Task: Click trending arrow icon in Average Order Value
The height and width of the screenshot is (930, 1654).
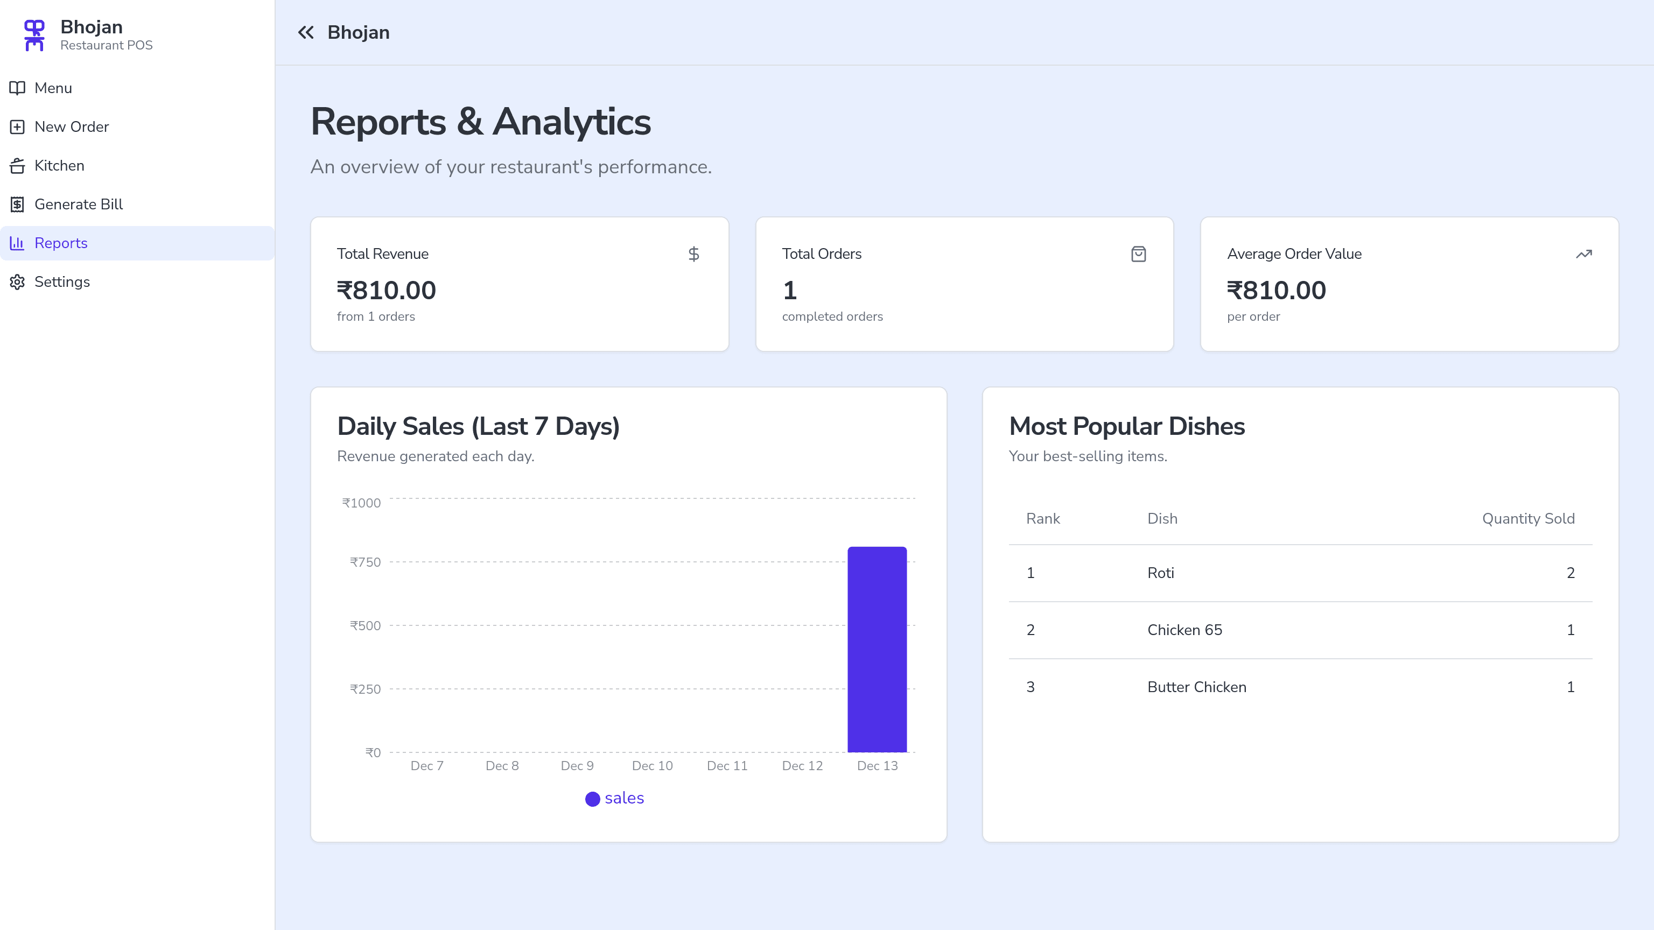Action: point(1583,254)
